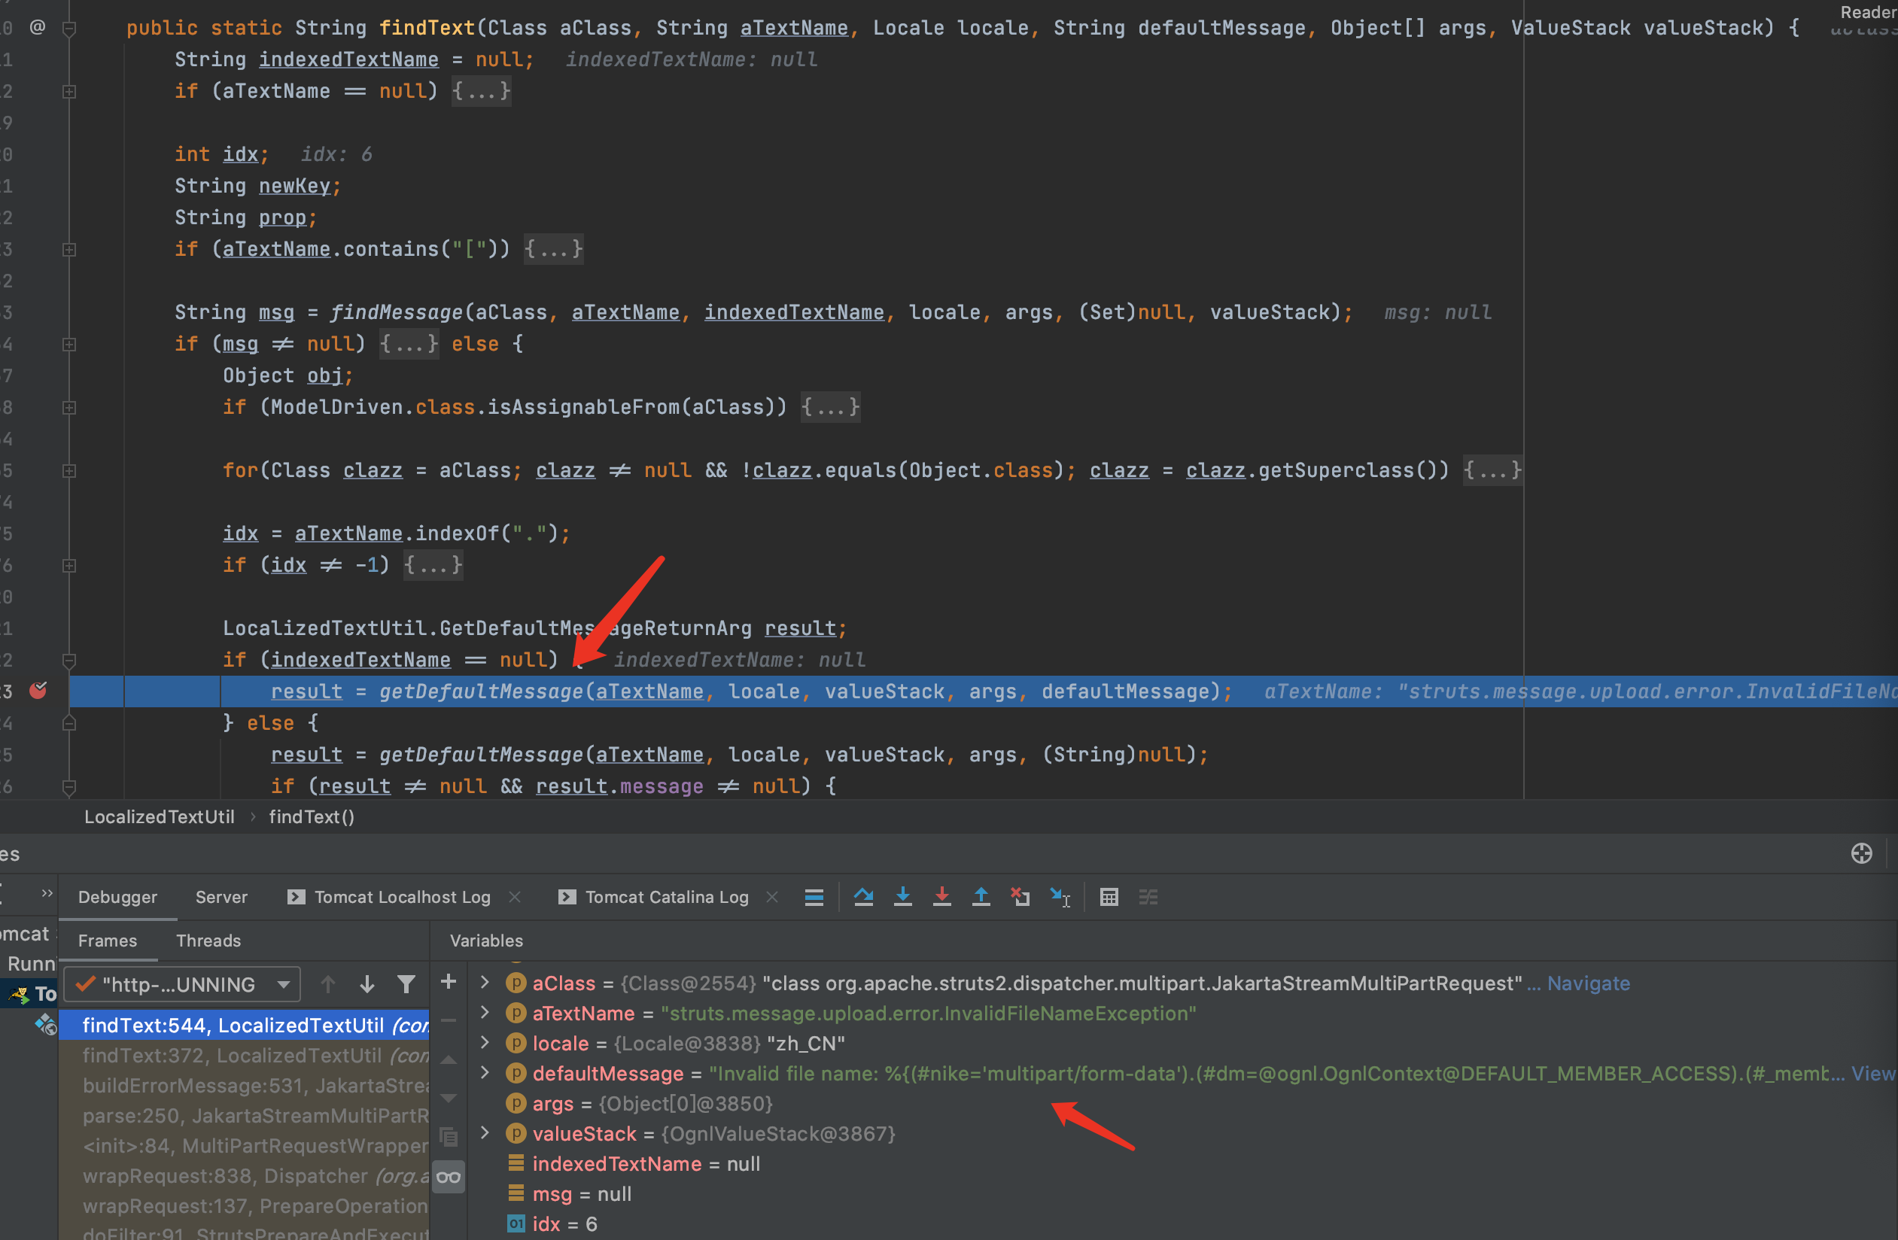Click LocalizedTextUtil in the breadcrumb
Screen dimensions: 1898x1240
tap(160, 816)
